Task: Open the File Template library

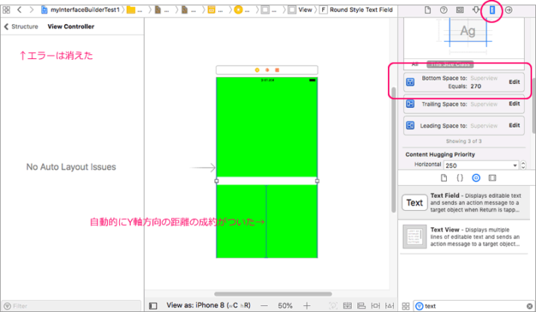Action: point(444,178)
